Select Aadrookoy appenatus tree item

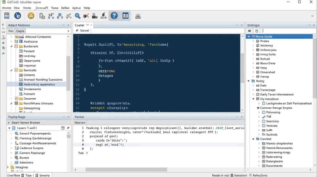(37, 84)
